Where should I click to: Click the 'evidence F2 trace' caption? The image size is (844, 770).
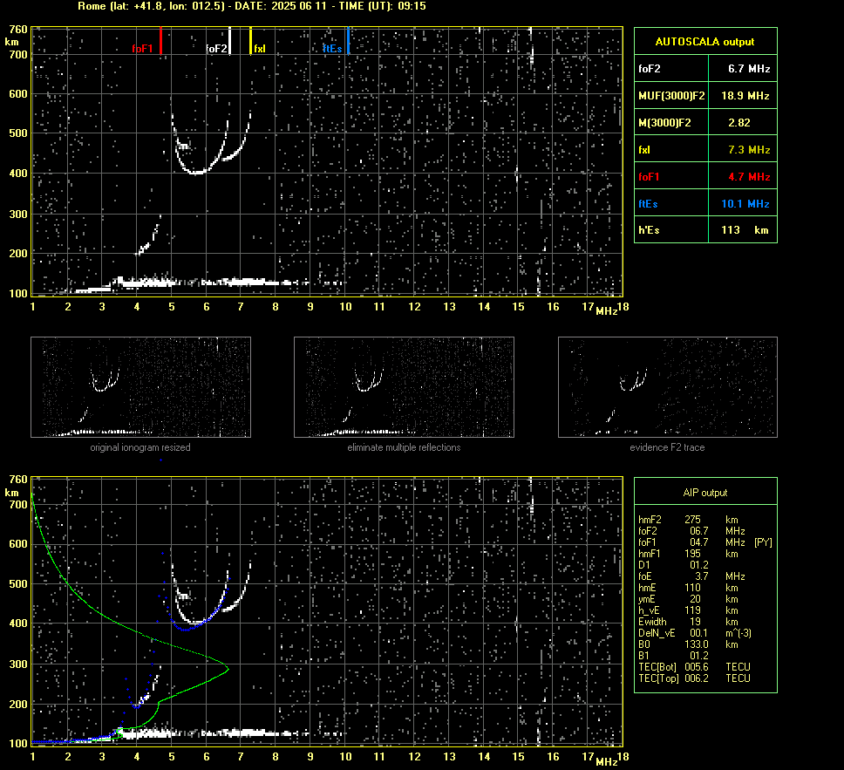[x=668, y=447]
